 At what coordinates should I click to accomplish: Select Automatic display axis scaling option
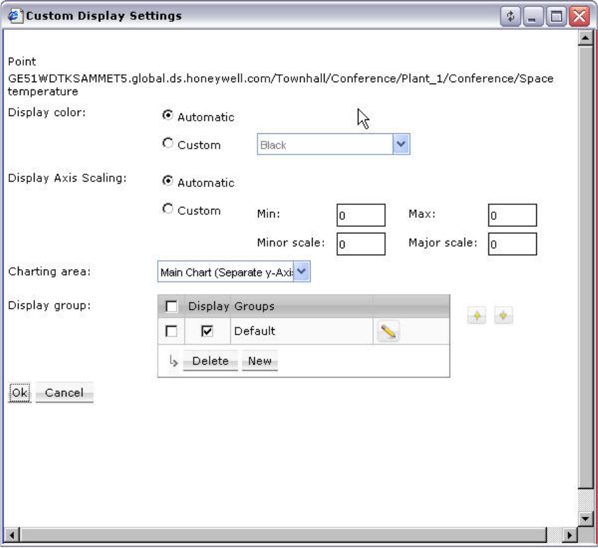pos(168,182)
